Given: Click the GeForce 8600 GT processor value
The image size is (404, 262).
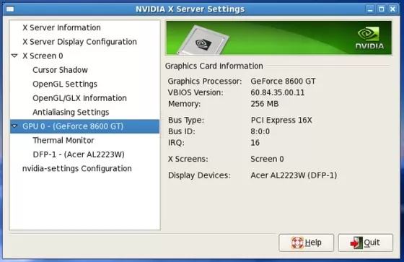Looking at the screenshot, I should point(283,82).
